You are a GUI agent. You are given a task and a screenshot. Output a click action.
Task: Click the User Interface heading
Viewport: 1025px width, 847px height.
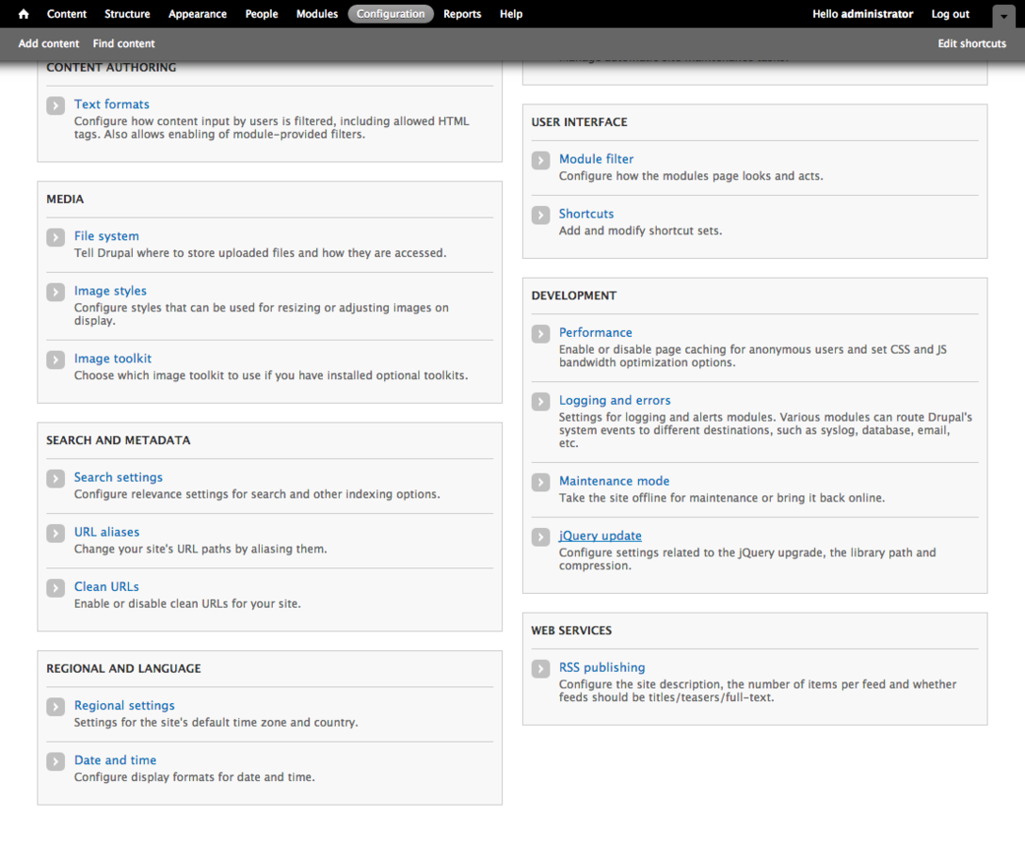click(x=579, y=121)
